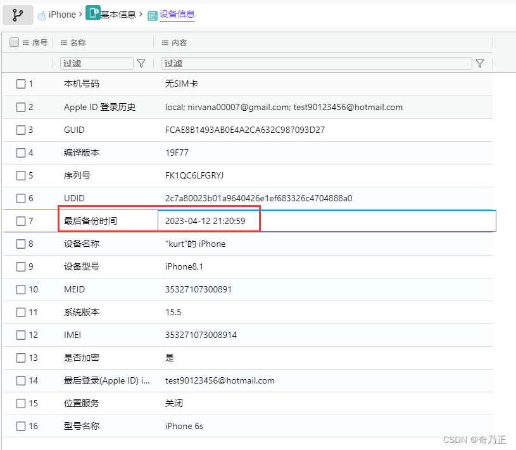The width and height of the screenshot is (516, 450).
Task: Check the box for row 1 本机号码
Action: [21, 84]
